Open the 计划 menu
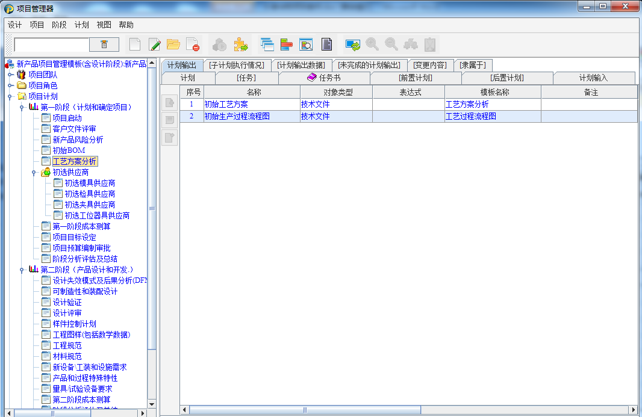This screenshot has height=417, width=642. pos(81,25)
